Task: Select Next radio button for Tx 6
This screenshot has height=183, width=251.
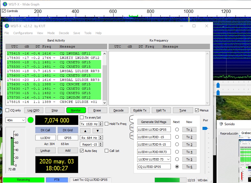Action: pyautogui.click(x=177, y=167)
